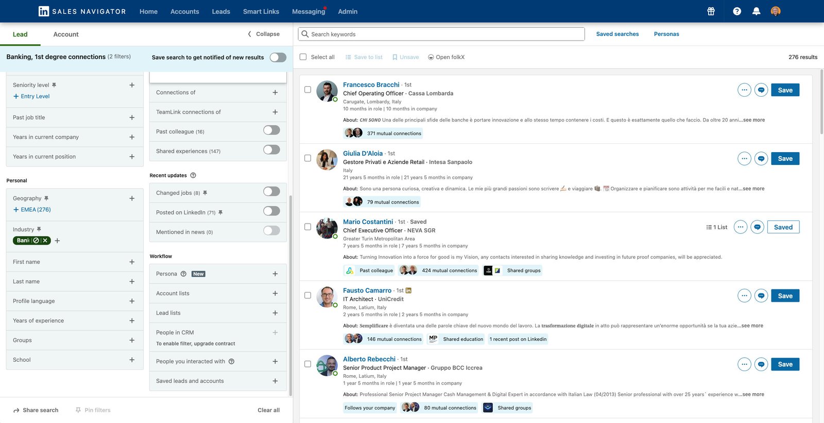Click Recent updates help icon
This screenshot has width=824, height=423.
coord(193,175)
